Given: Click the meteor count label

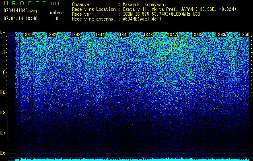Looking at the screenshot, I should click(57, 12).
